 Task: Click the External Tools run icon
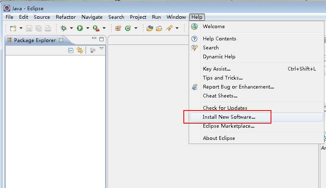click(96, 28)
